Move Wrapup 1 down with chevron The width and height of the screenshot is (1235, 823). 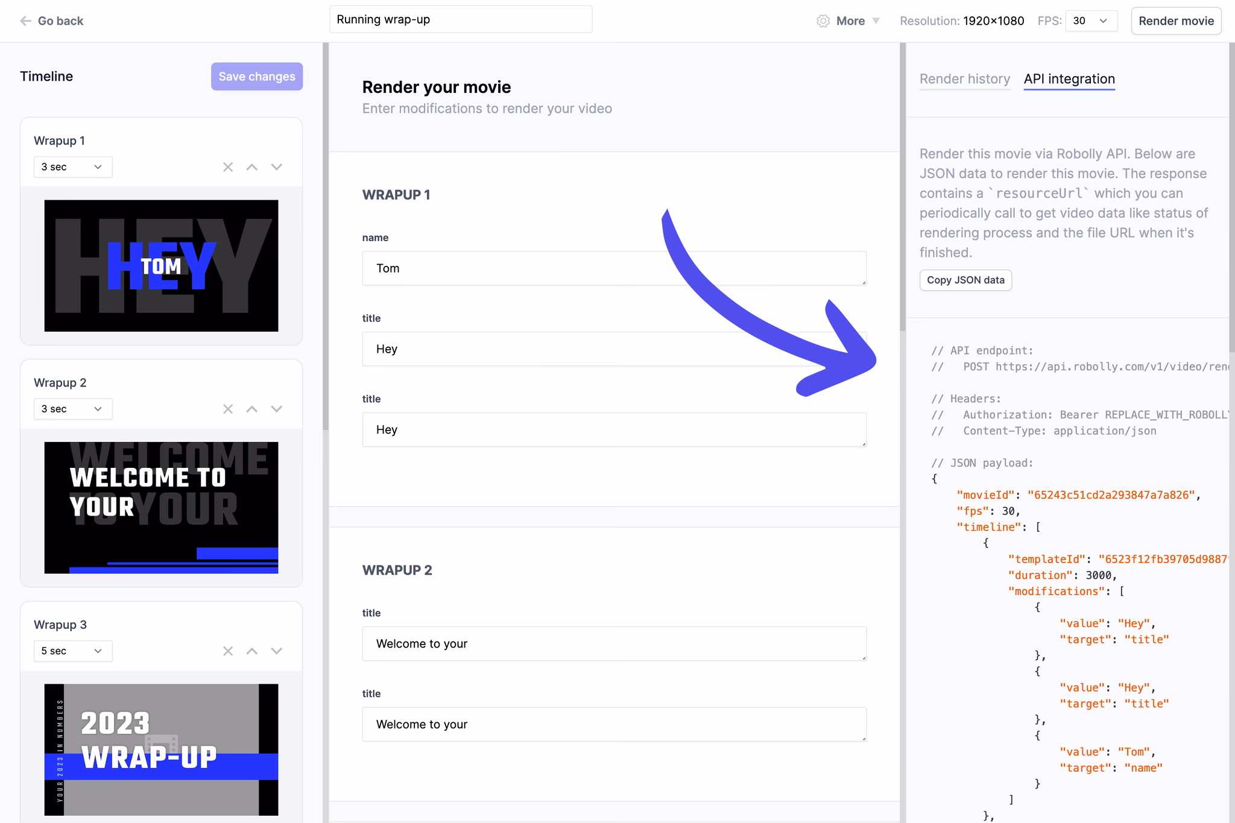click(277, 167)
